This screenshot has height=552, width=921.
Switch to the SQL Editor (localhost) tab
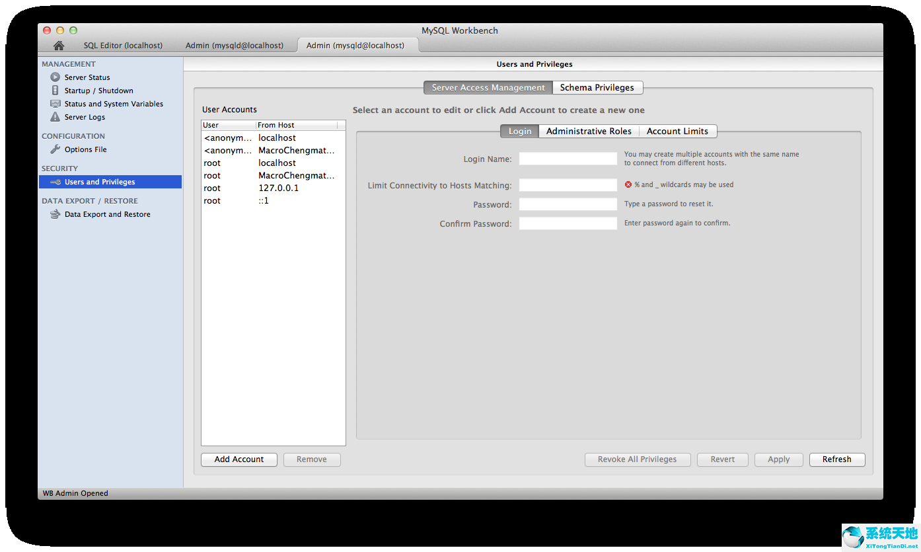[x=123, y=45]
